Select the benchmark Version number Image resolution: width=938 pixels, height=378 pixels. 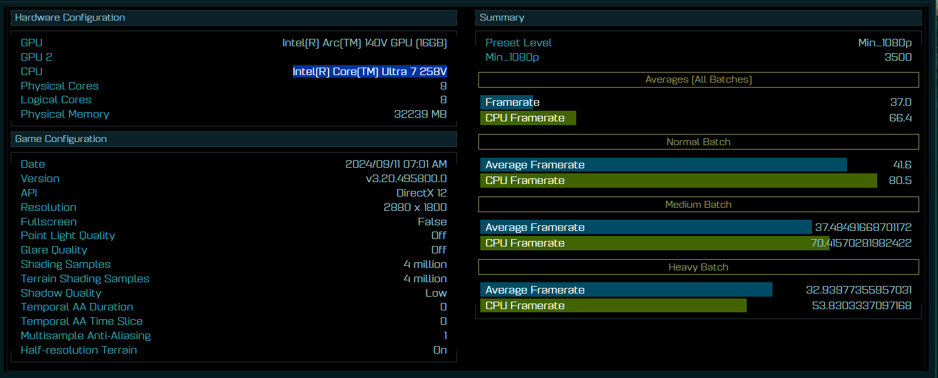[409, 178]
